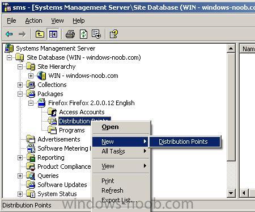The height and width of the screenshot is (212, 255).
Task: Click the Queries folder icon
Action: (31, 176)
